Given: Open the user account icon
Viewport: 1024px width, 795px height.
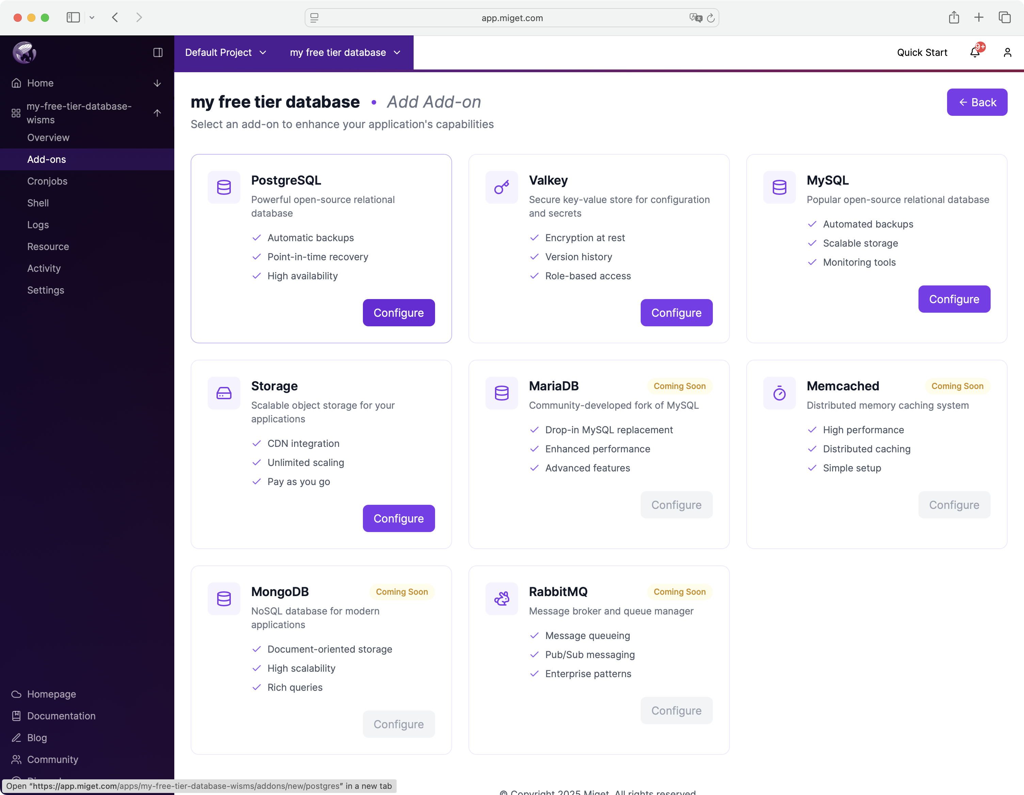Looking at the screenshot, I should coord(1007,52).
